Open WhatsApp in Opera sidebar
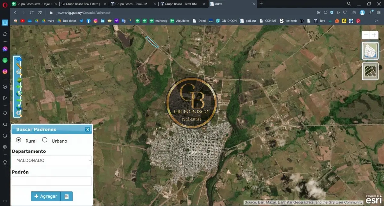The height and width of the screenshot is (206, 384). click(5, 60)
